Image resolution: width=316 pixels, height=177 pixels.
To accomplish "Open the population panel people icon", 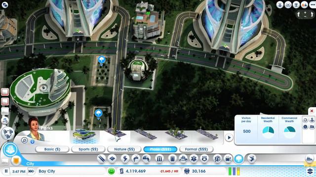I will [x=187, y=171].
